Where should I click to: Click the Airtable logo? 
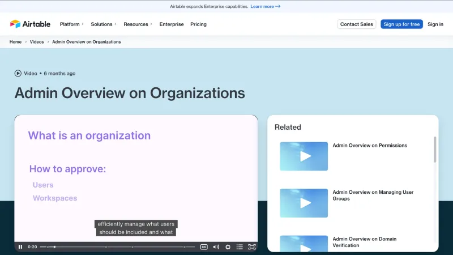click(x=30, y=24)
